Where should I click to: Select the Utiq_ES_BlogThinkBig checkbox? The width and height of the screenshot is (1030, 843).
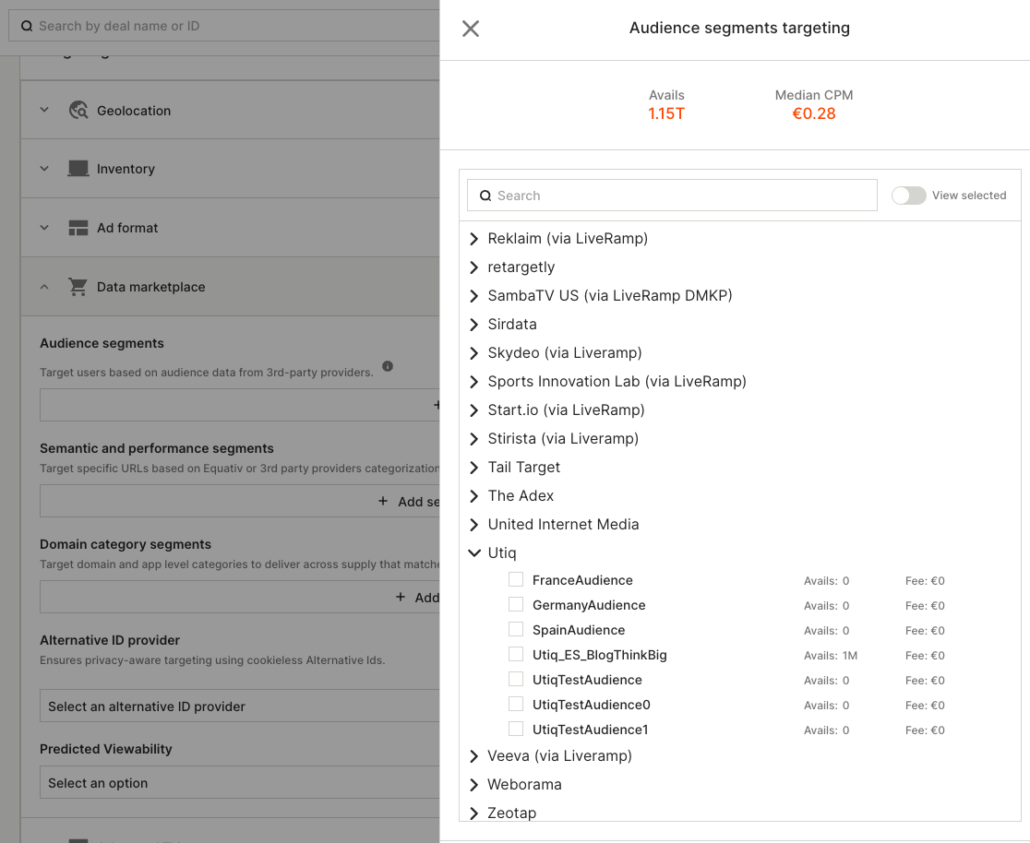(x=516, y=655)
